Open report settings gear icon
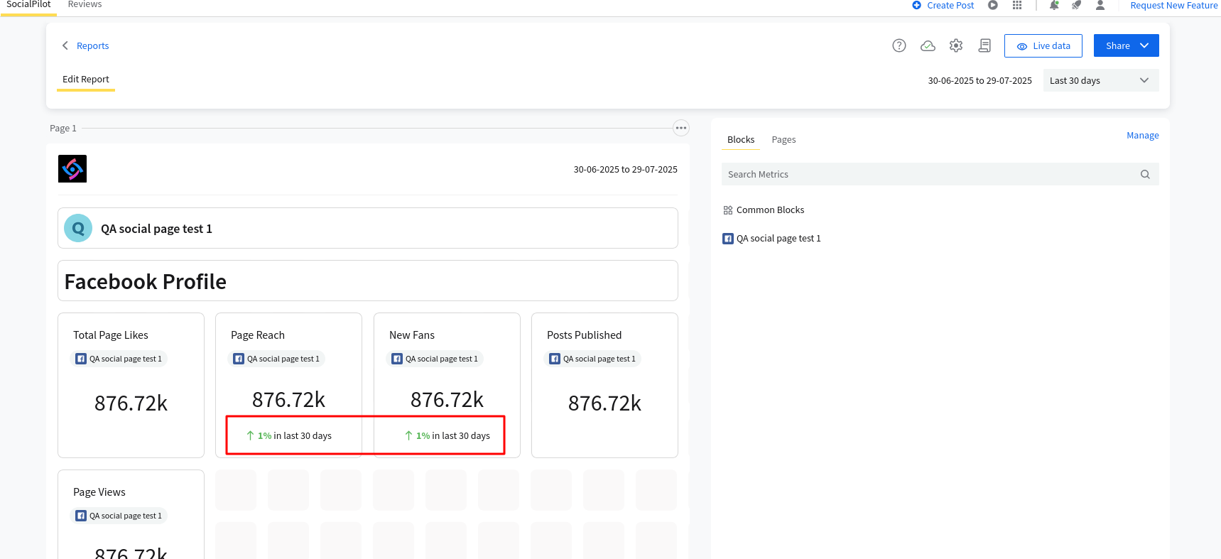This screenshot has height=559, width=1221. [x=956, y=45]
